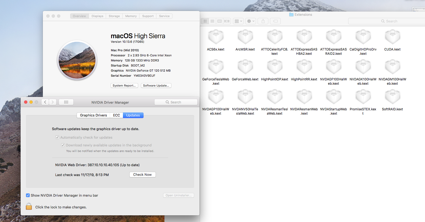This screenshot has width=425, height=222.
Task: Open Finder item arrangement dropdown
Action: [x=238, y=21]
